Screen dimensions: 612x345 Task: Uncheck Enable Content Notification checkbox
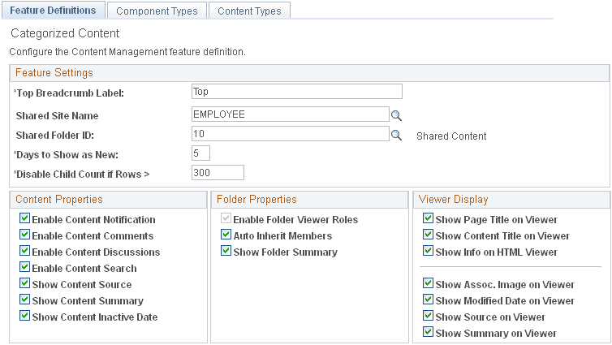click(24, 219)
